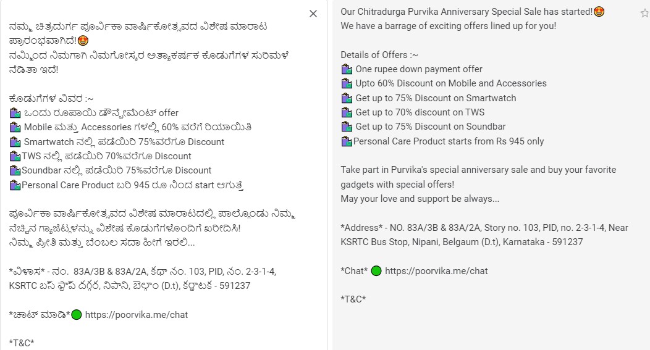Click bag icon before 'Personal Care Product starts from Rs 945'

click(x=347, y=141)
